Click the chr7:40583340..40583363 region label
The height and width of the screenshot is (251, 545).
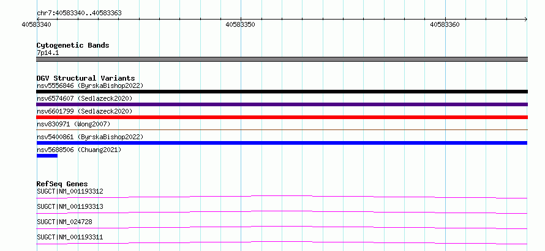click(x=79, y=13)
